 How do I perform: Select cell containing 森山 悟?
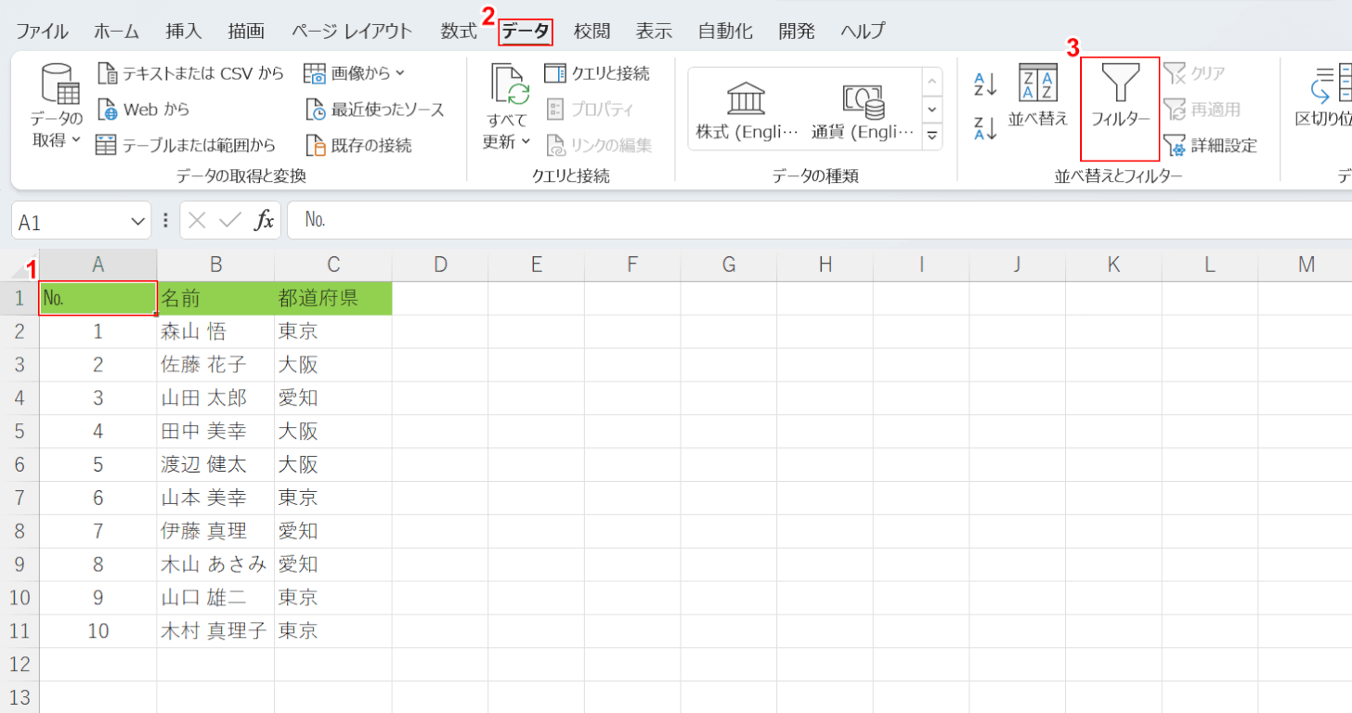click(x=215, y=331)
